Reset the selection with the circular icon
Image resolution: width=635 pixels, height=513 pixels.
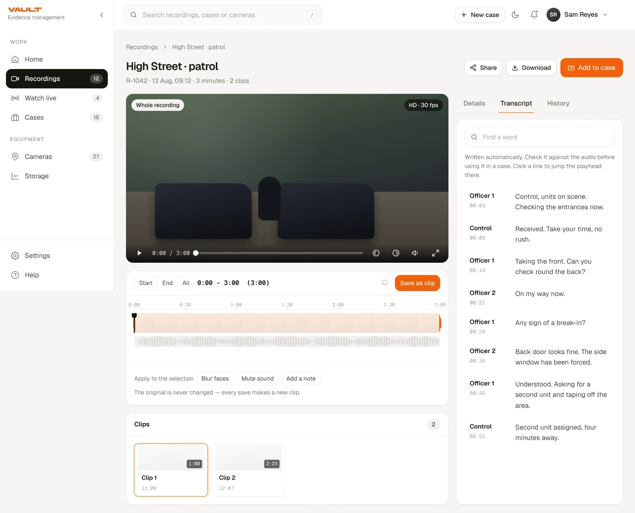click(384, 283)
